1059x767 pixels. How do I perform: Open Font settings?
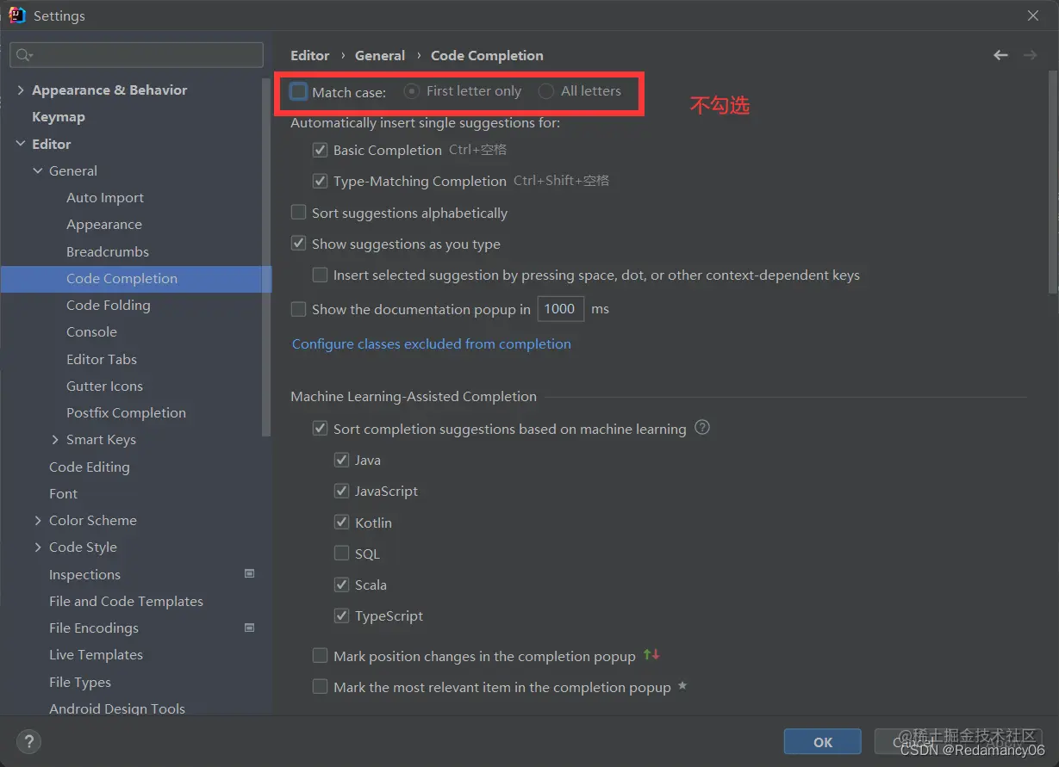[63, 493]
